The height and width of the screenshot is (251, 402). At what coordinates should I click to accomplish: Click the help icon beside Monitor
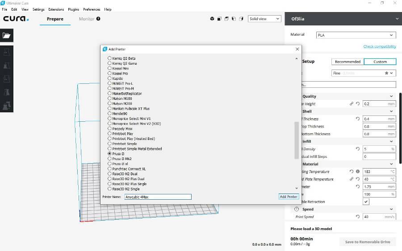click(98, 19)
